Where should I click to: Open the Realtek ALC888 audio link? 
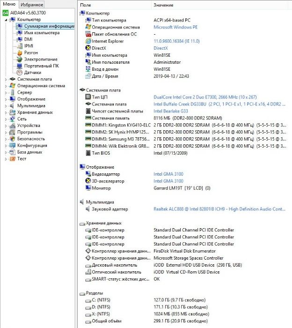coord(219,209)
